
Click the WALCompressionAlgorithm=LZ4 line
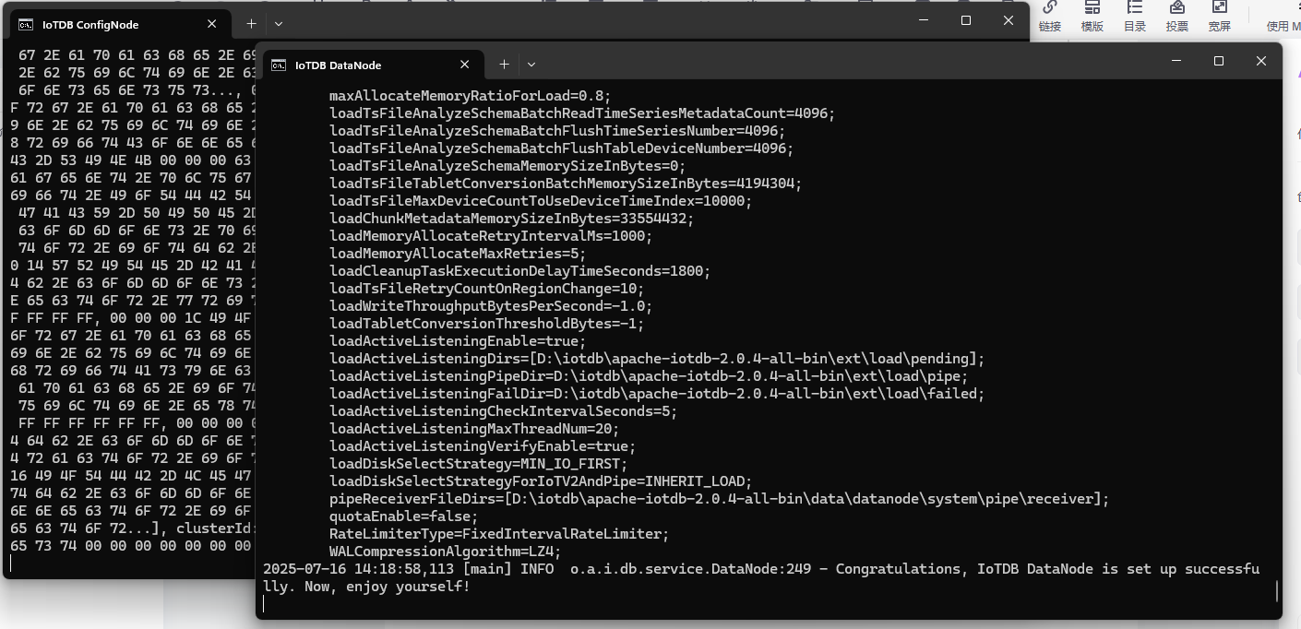446,552
